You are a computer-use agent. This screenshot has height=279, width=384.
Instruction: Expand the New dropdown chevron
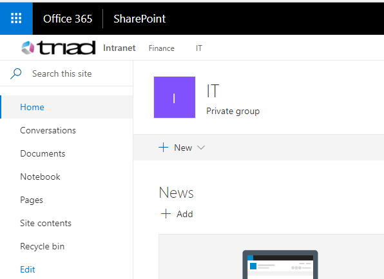201,148
